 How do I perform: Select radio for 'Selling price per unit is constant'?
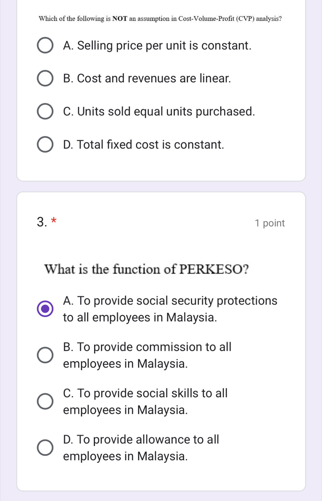(x=45, y=46)
